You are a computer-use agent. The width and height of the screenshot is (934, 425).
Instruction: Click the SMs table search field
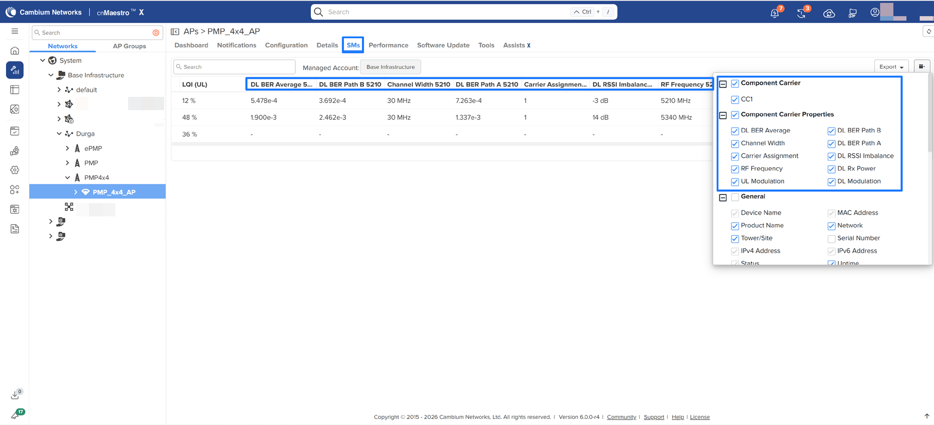coord(234,67)
